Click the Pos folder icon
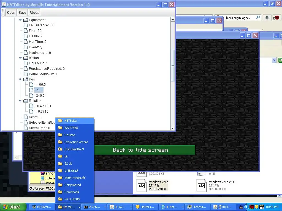 coord(26,79)
